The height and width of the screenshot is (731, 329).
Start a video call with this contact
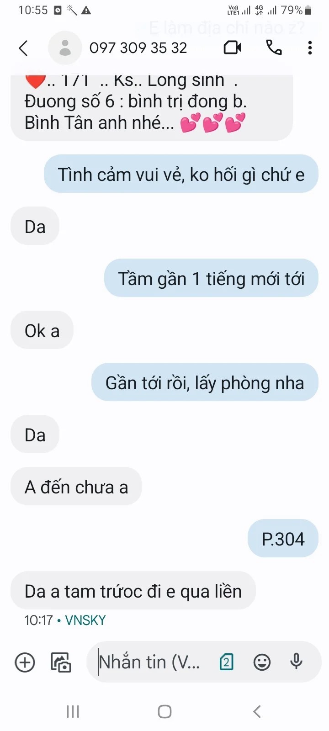pos(233,48)
